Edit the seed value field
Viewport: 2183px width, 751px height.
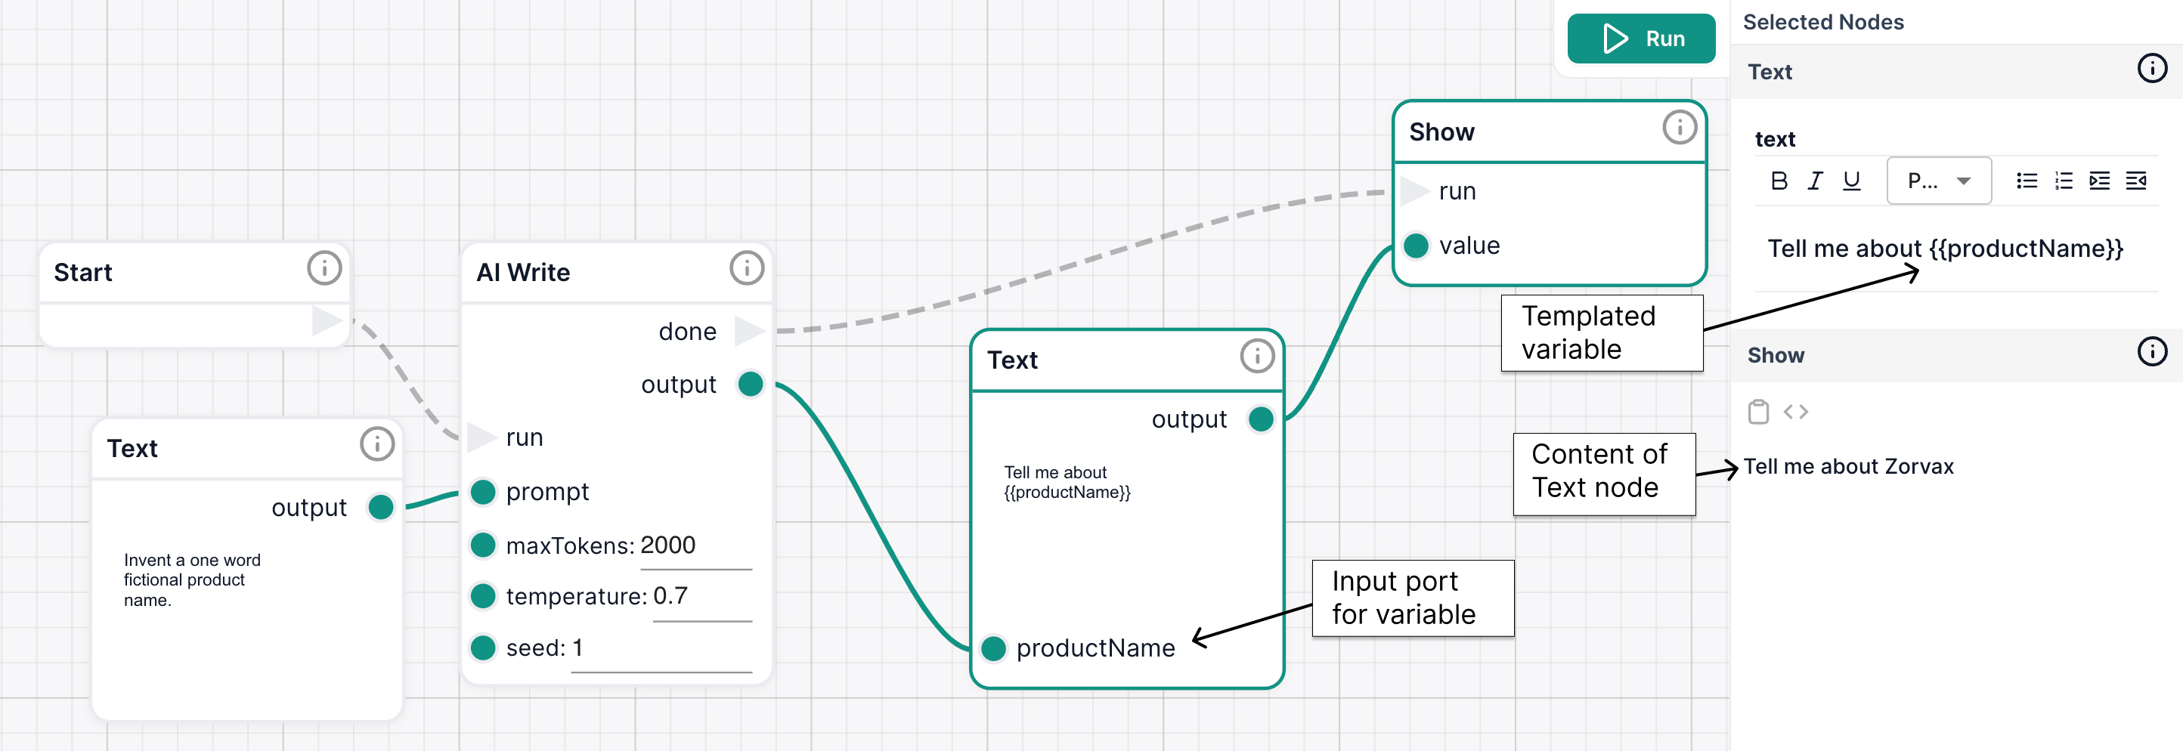pos(662,650)
